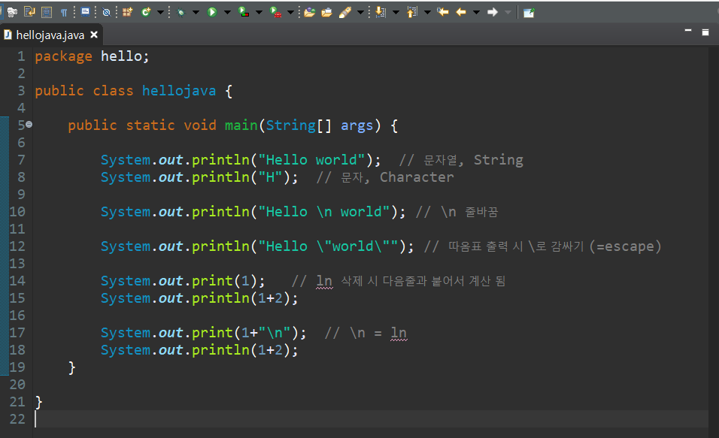Click the '(=escape)' comment on line 12
This screenshot has width=719, height=438.
[626, 246]
